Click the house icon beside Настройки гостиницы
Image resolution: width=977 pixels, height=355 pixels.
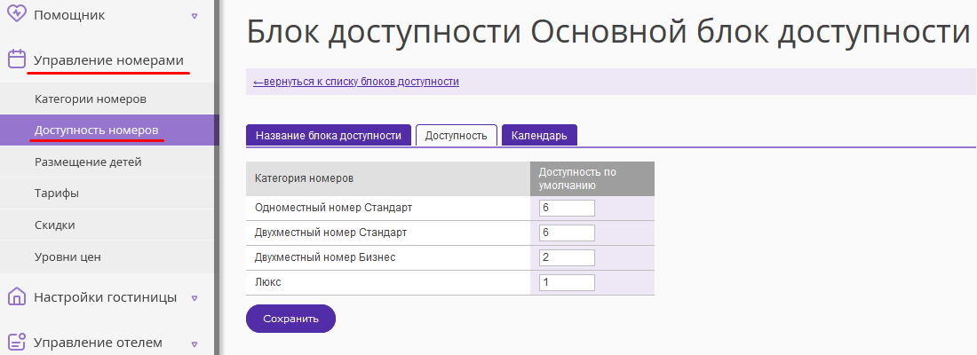(17, 296)
